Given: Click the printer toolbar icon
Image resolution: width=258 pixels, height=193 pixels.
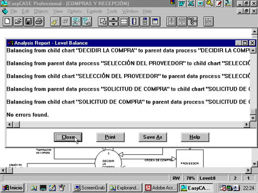Looking at the screenshot, I should [x=39, y=21].
